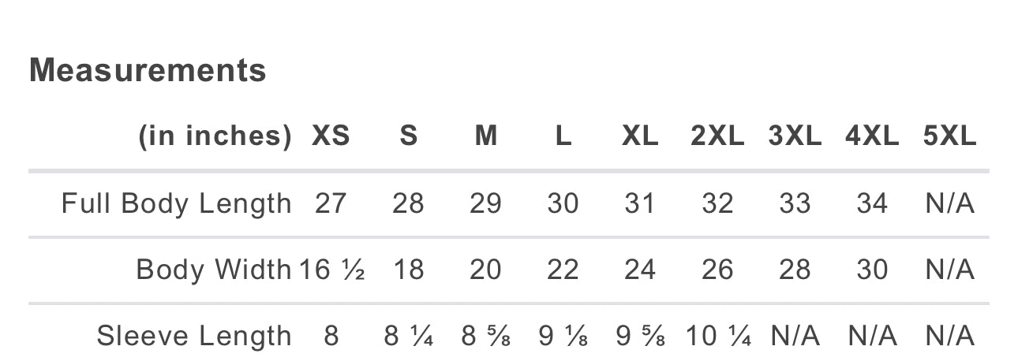The image size is (1018, 361).
Task: Click the Measurements heading
Action: 148,71
